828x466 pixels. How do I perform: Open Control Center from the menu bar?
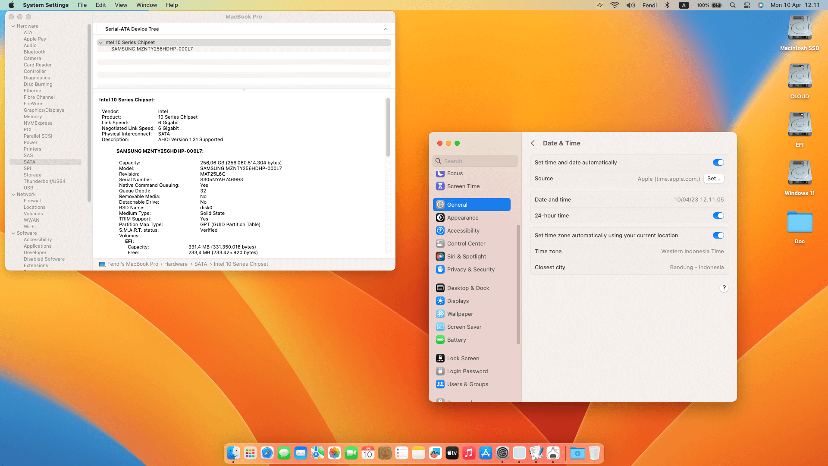[747, 5]
